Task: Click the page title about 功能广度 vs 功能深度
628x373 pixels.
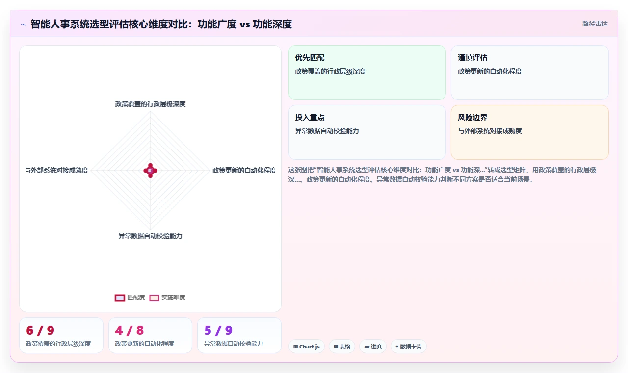Action: (161, 24)
